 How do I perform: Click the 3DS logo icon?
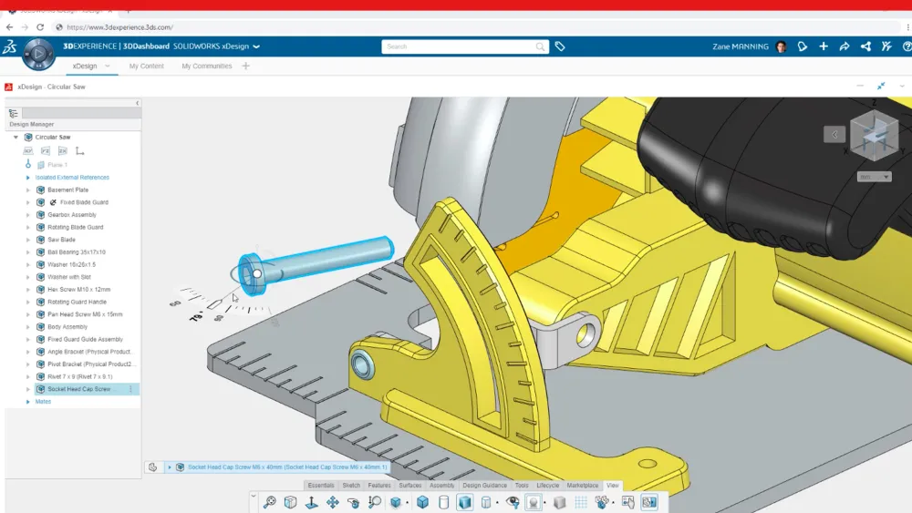pos(9,46)
